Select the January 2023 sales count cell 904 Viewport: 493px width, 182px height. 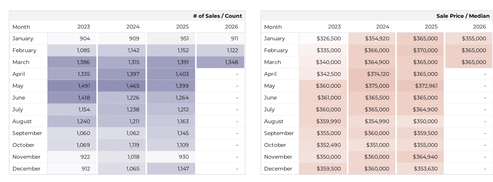point(85,38)
